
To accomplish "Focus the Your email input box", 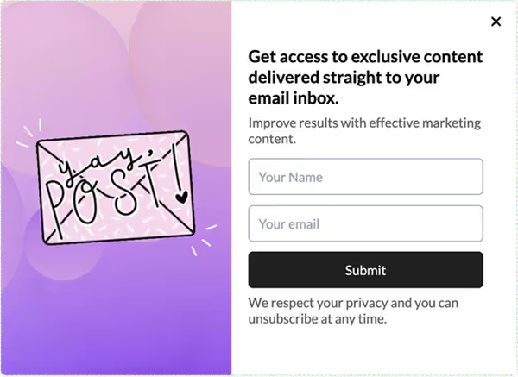I will (365, 223).
